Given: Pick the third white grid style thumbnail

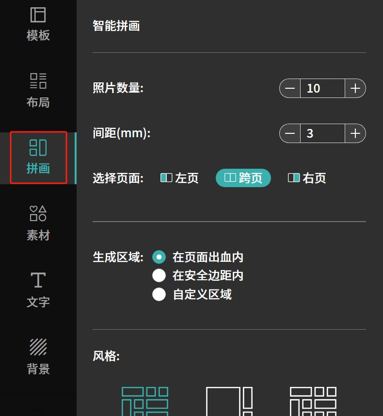Looking at the screenshot, I should [x=313, y=401].
